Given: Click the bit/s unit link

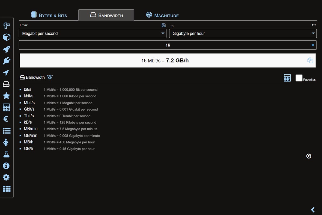Looking at the screenshot, I should point(28,89).
